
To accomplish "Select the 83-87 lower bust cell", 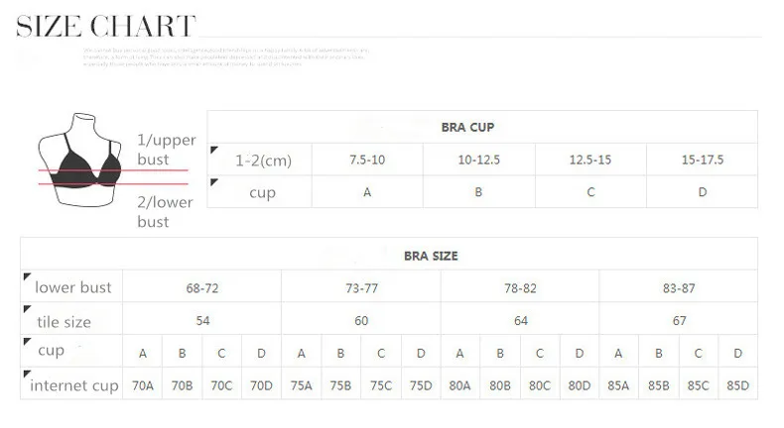I will (x=679, y=288).
